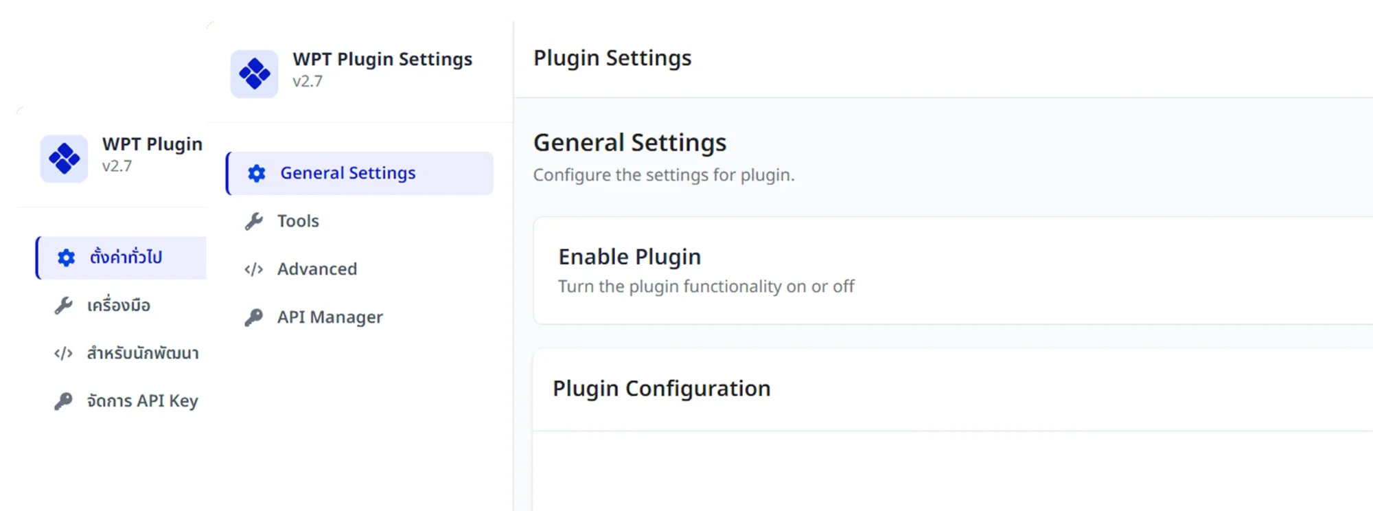
Task: Go to the Advanced section
Action: (360, 269)
